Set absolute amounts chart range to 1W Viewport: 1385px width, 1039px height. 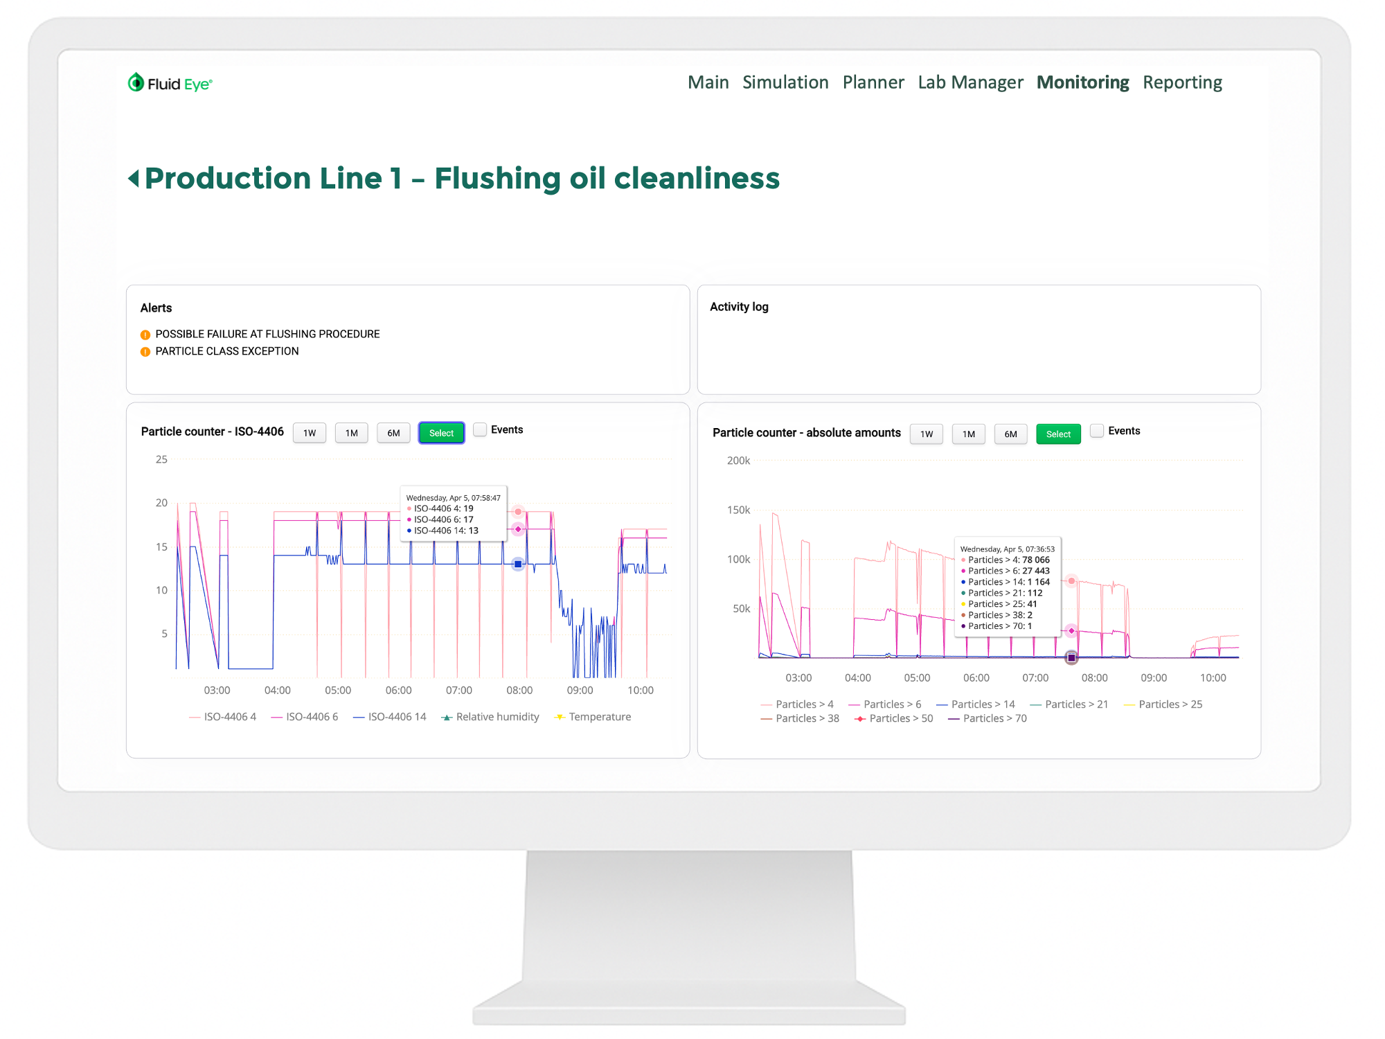click(926, 434)
